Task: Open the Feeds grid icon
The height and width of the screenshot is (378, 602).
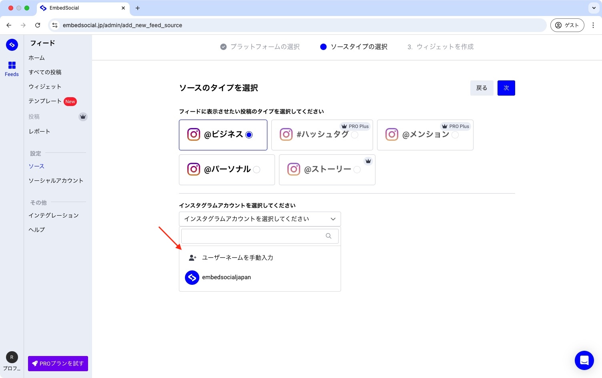Action: pyautogui.click(x=12, y=65)
